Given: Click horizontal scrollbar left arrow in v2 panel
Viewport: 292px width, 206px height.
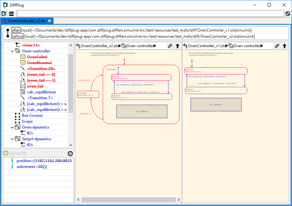Looking at the screenshot, I should coord(78,200).
